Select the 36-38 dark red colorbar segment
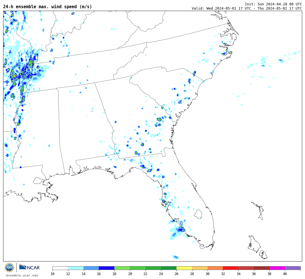This screenshot has height=279, width=305. point(262,268)
